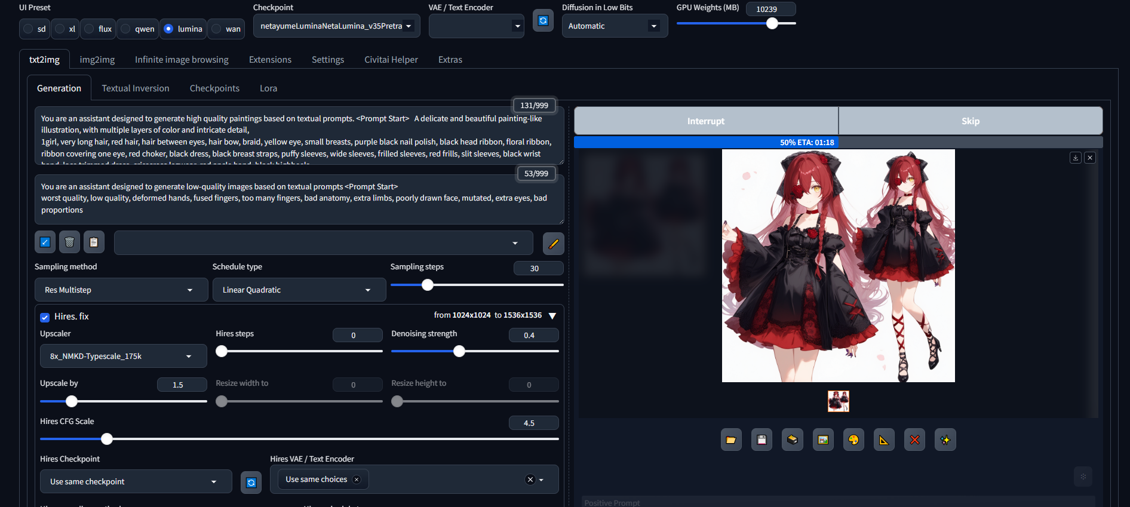Toggle the Hires. fix checkbox
This screenshot has height=507, width=1130.
pyautogui.click(x=45, y=317)
